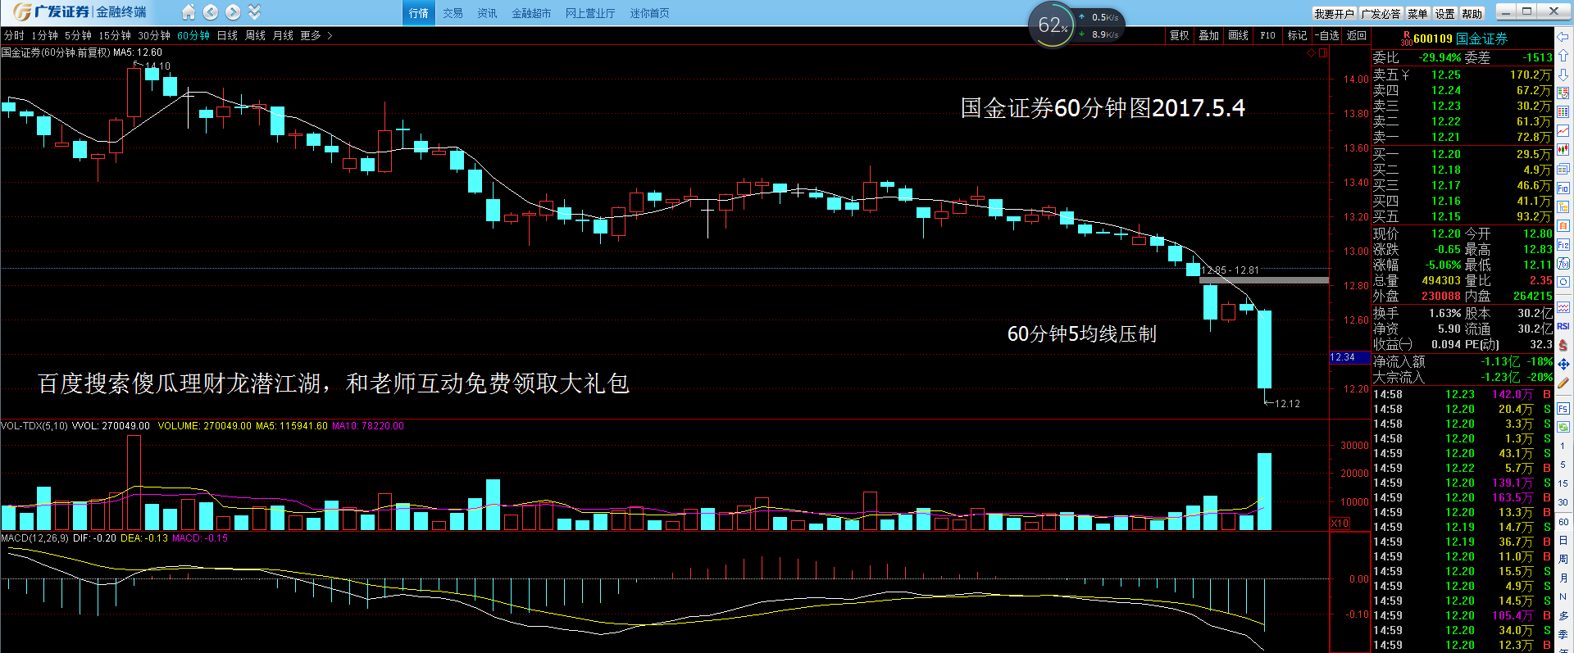
Task: Open the 资讯 news tab
Action: pyautogui.click(x=487, y=13)
